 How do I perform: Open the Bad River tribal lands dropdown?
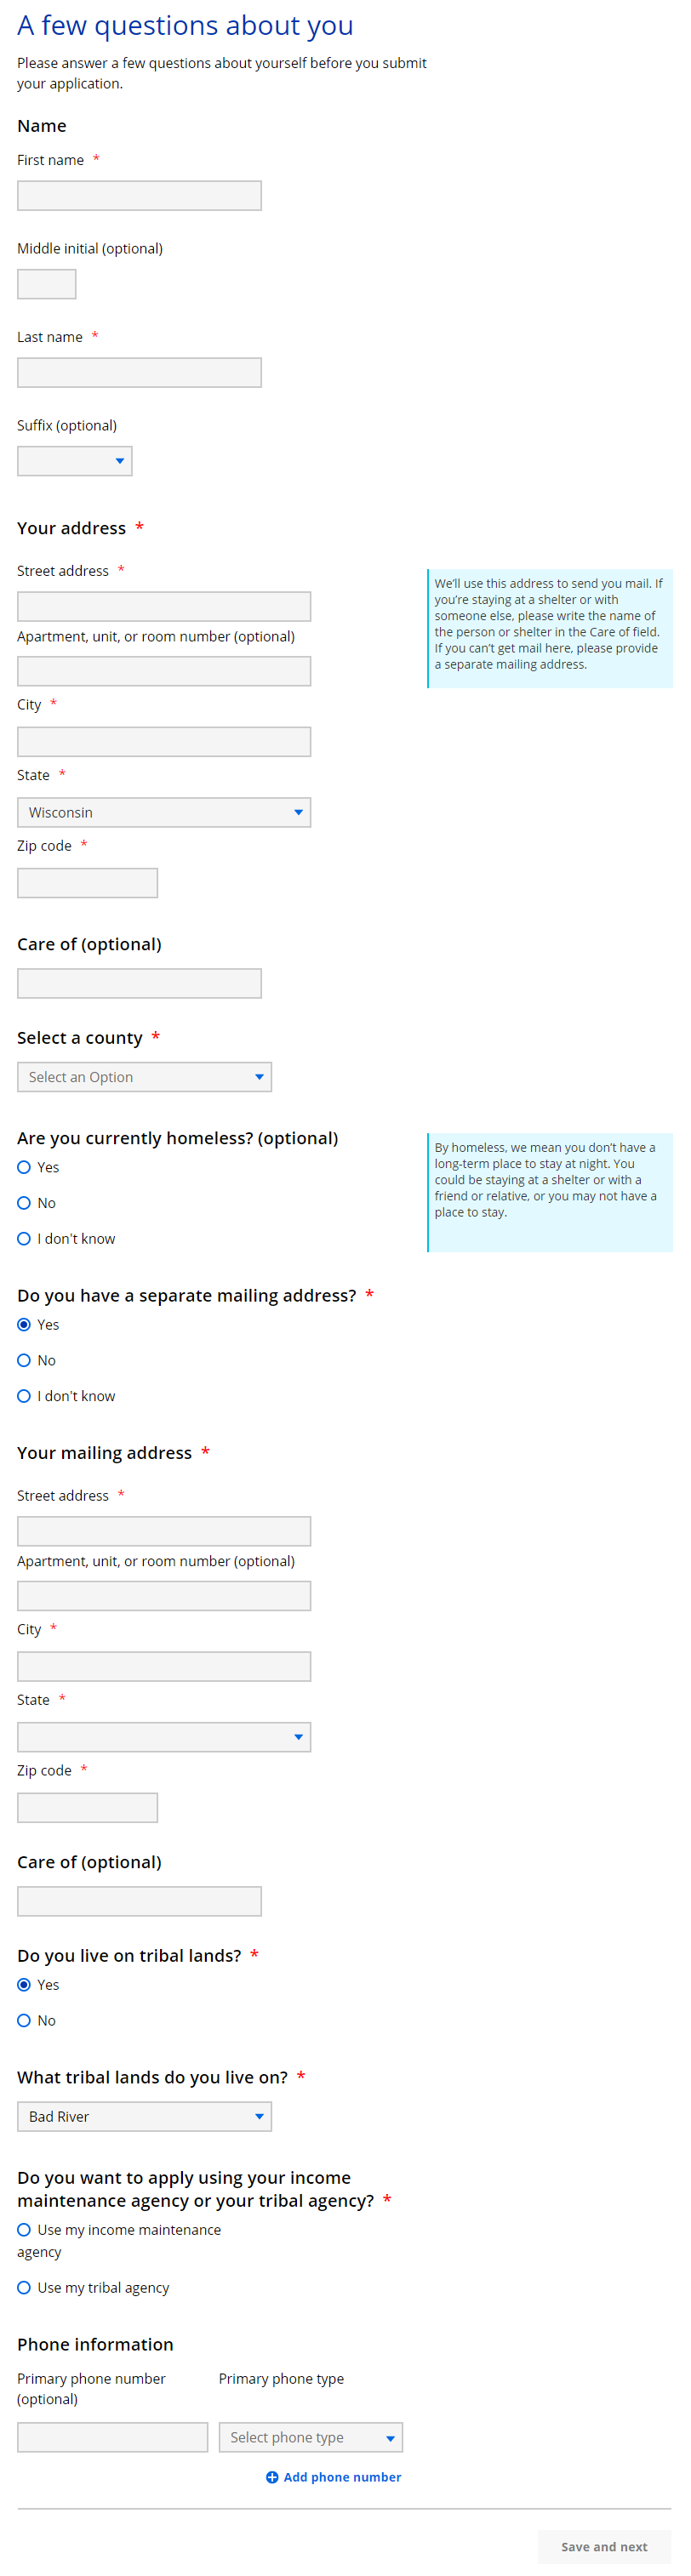click(144, 2116)
